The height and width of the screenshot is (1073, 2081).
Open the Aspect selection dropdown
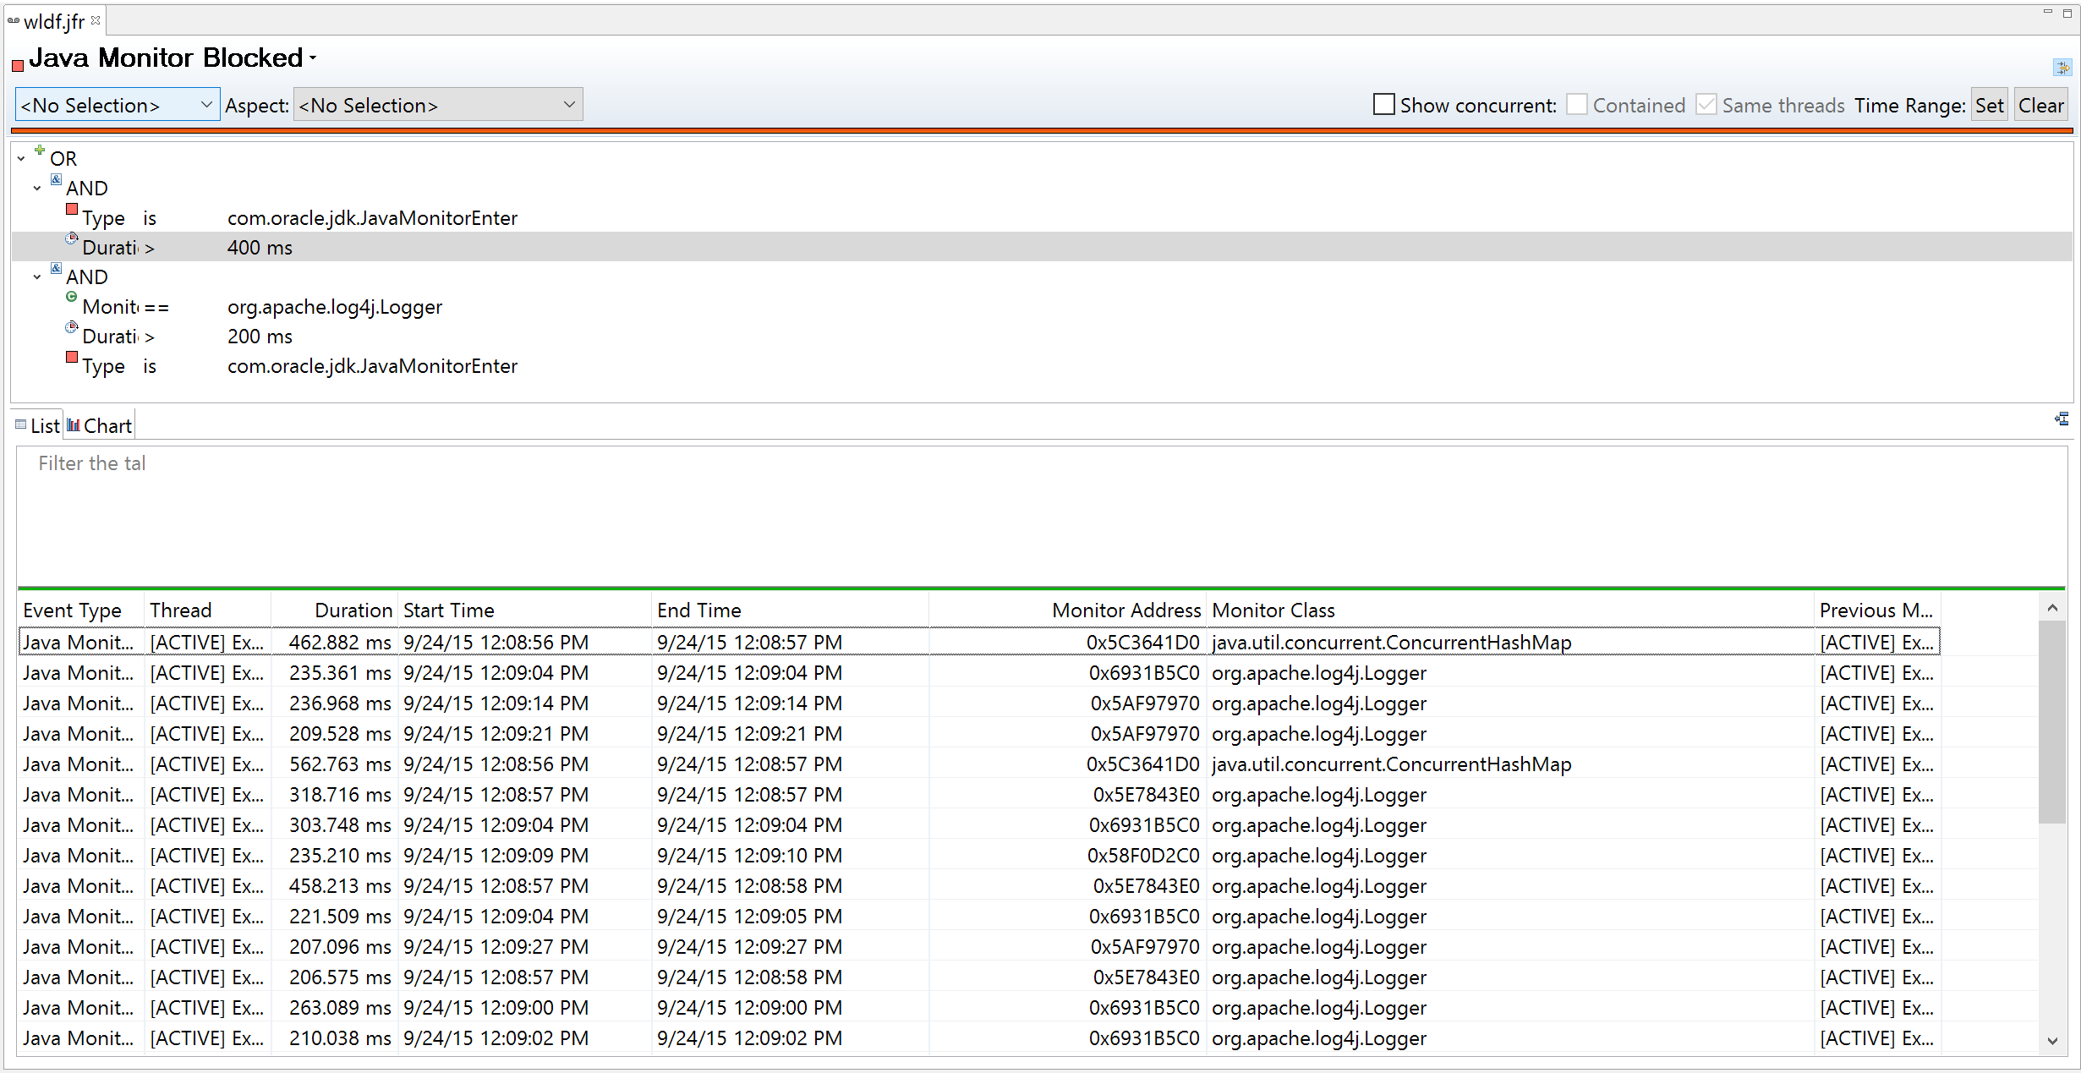coord(437,105)
